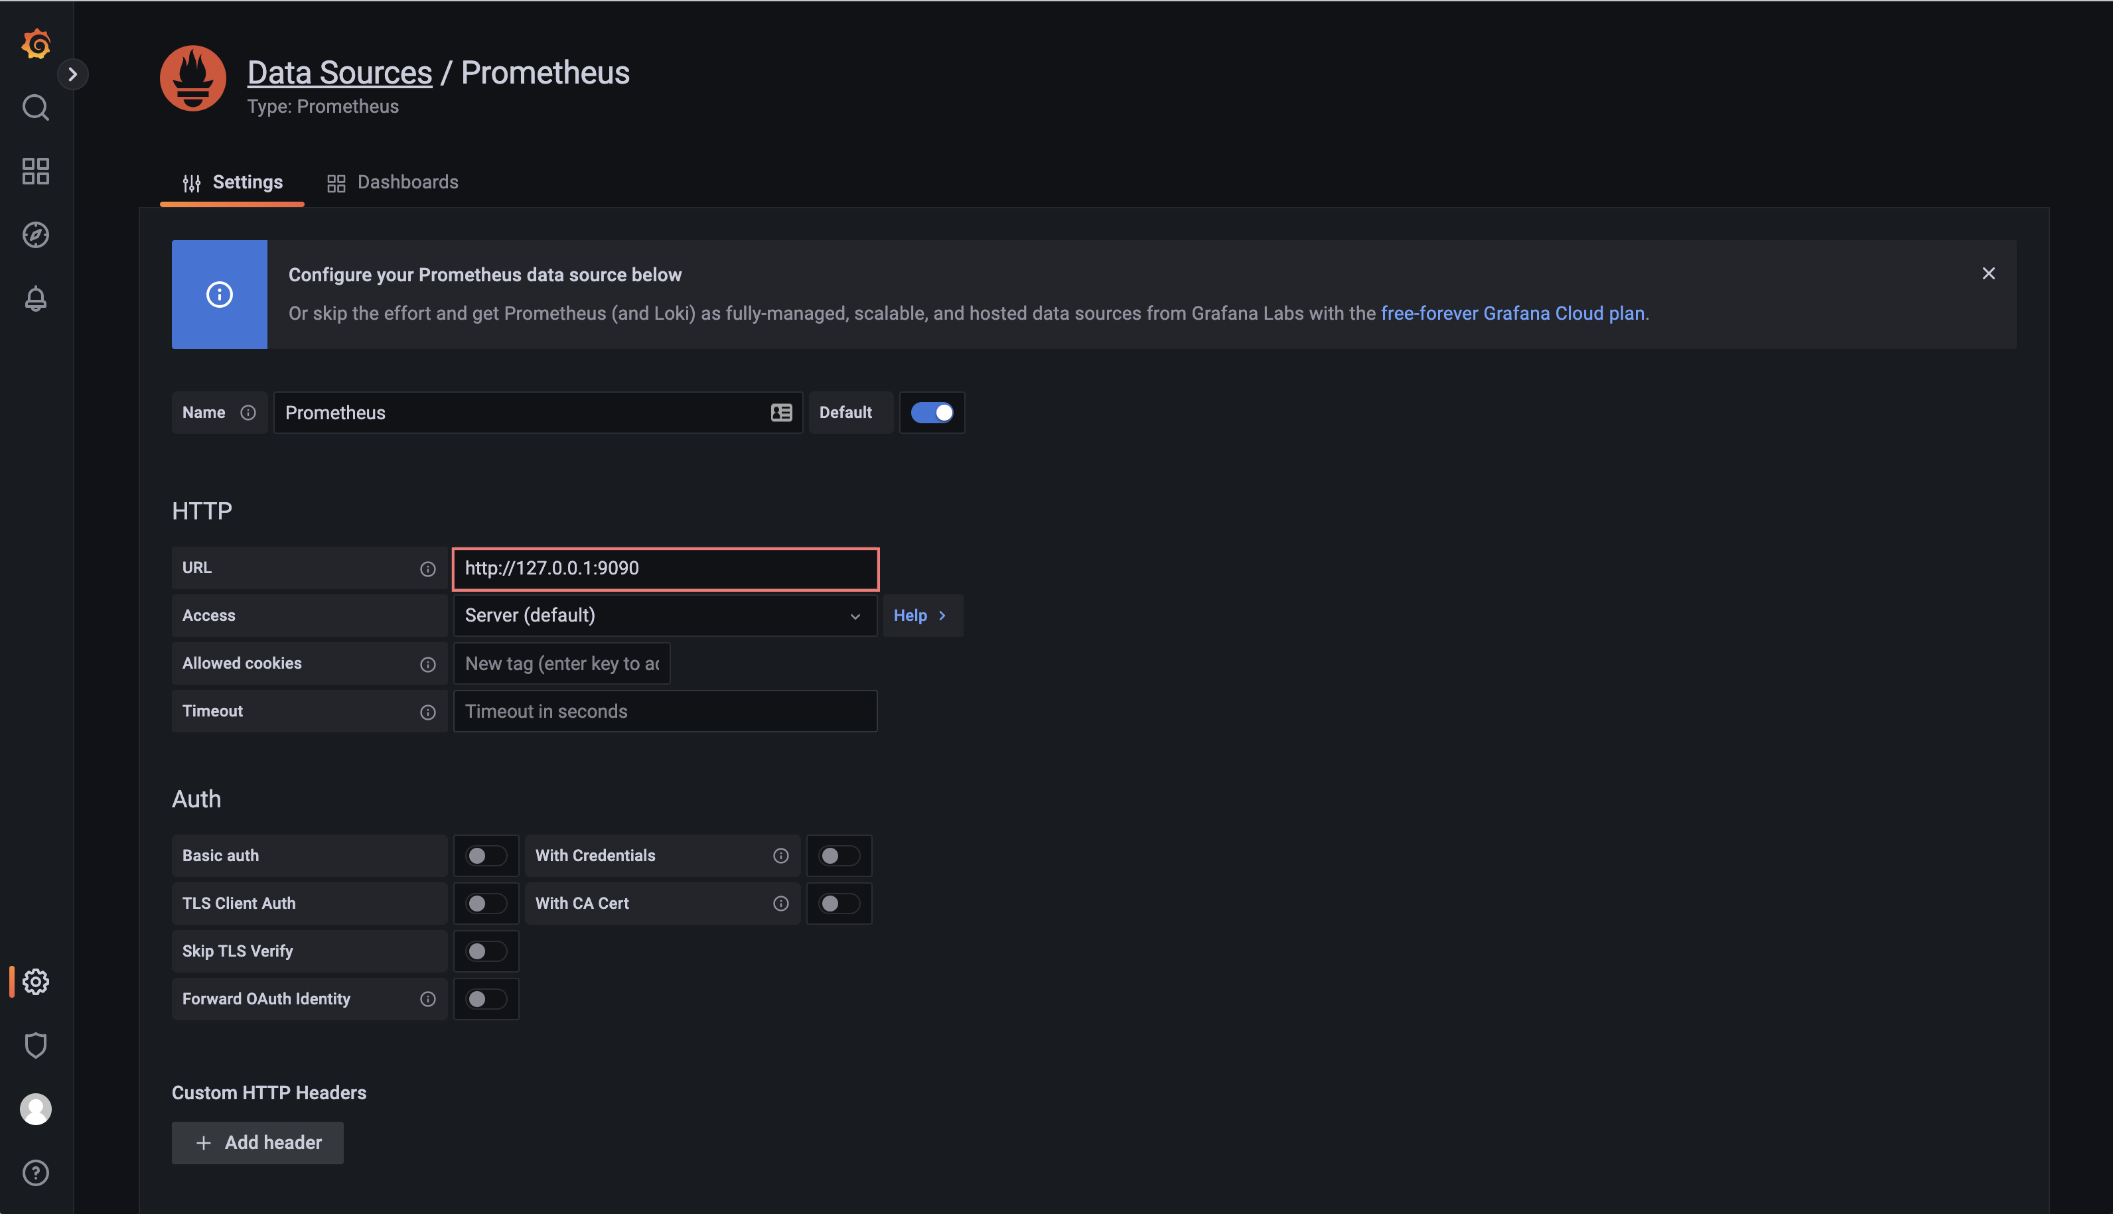Click the Grafana logo icon

pyautogui.click(x=36, y=43)
